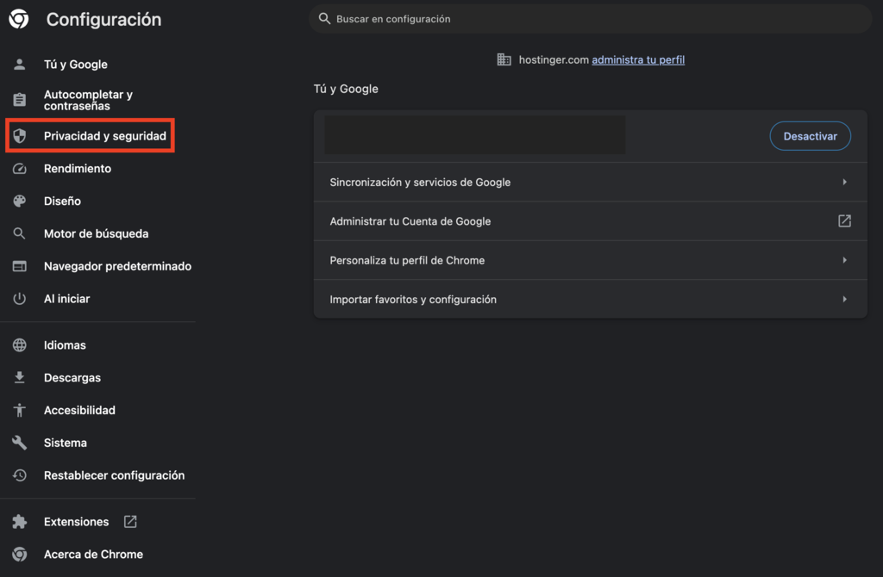Open Navegador predeterminado settings section

117,266
